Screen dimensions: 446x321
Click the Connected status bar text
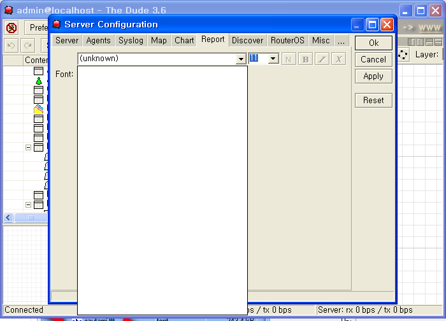click(x=24, y=310)
